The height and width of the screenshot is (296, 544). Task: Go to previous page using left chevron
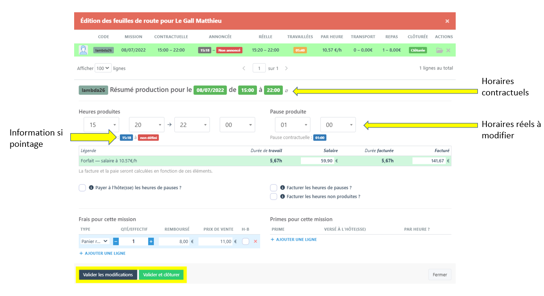pyautogui.click(x=244, y=68)
